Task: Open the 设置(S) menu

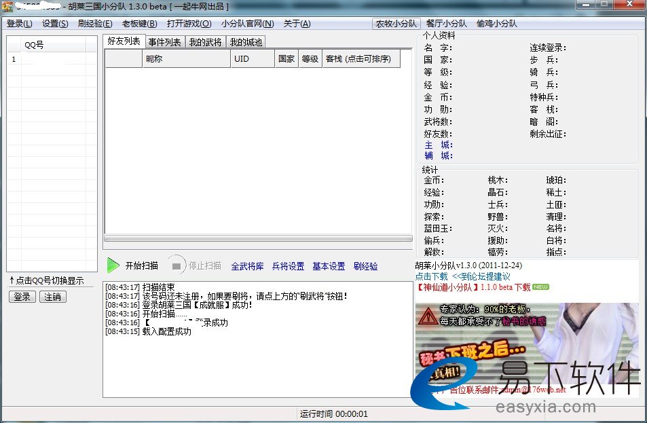Action: tap(55, 24)
